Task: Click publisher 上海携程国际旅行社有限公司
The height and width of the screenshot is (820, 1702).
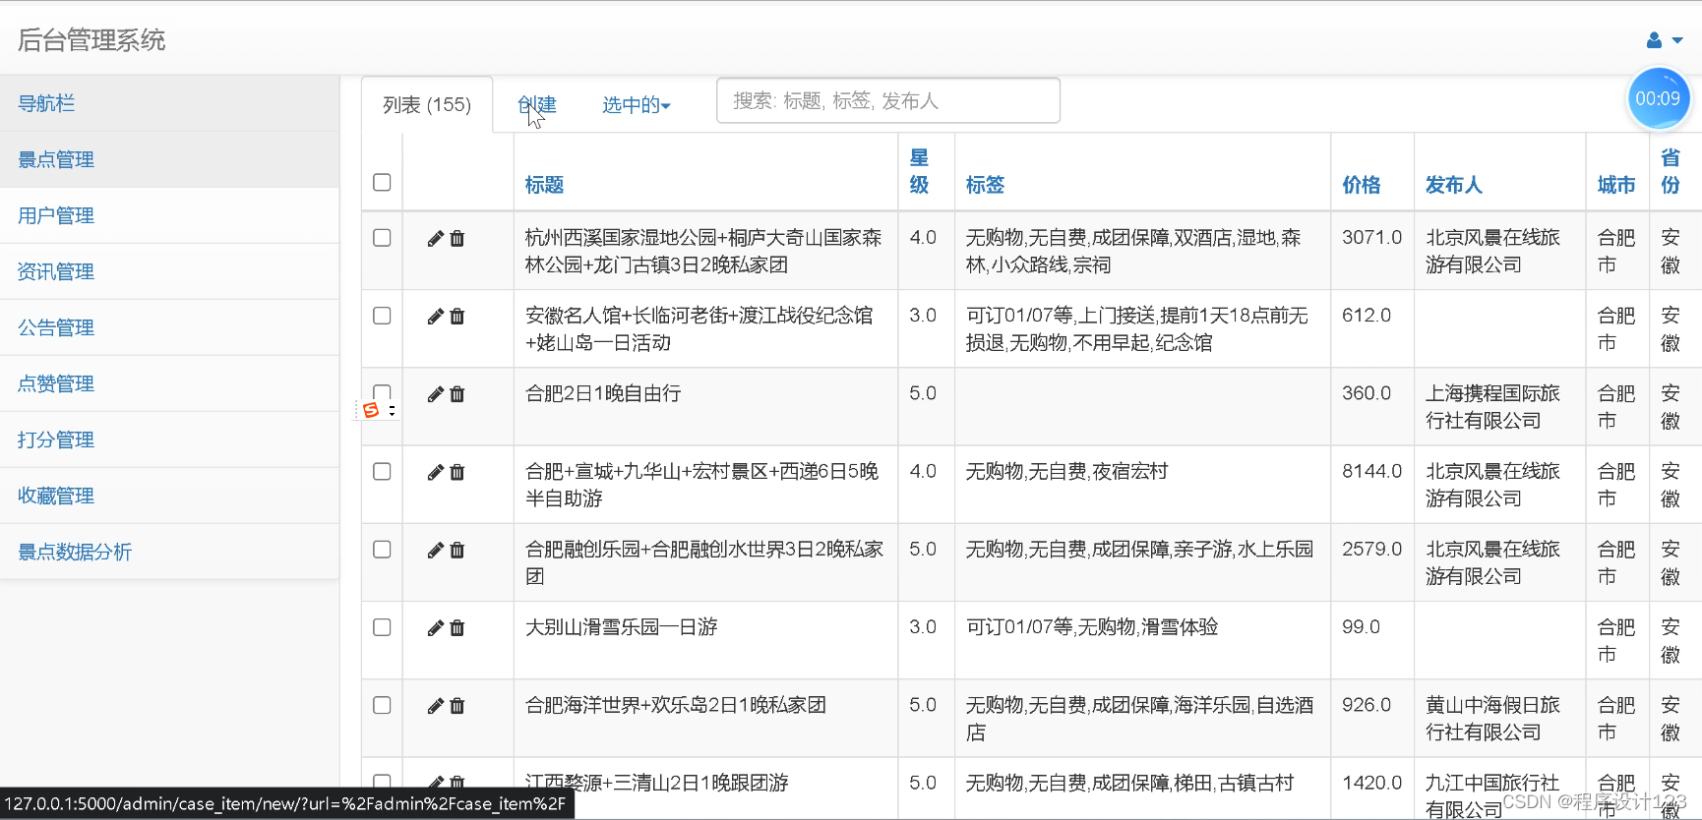Action: (1492, 407)
